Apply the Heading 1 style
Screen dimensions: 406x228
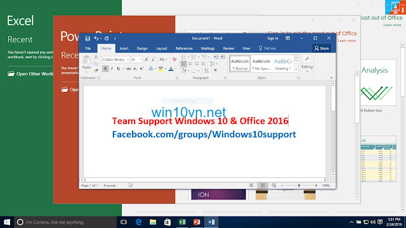pos(283,64)
